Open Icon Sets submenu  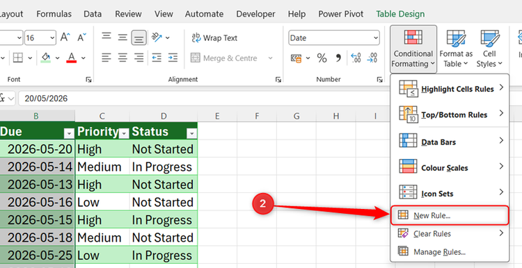[x=450, y=193]
